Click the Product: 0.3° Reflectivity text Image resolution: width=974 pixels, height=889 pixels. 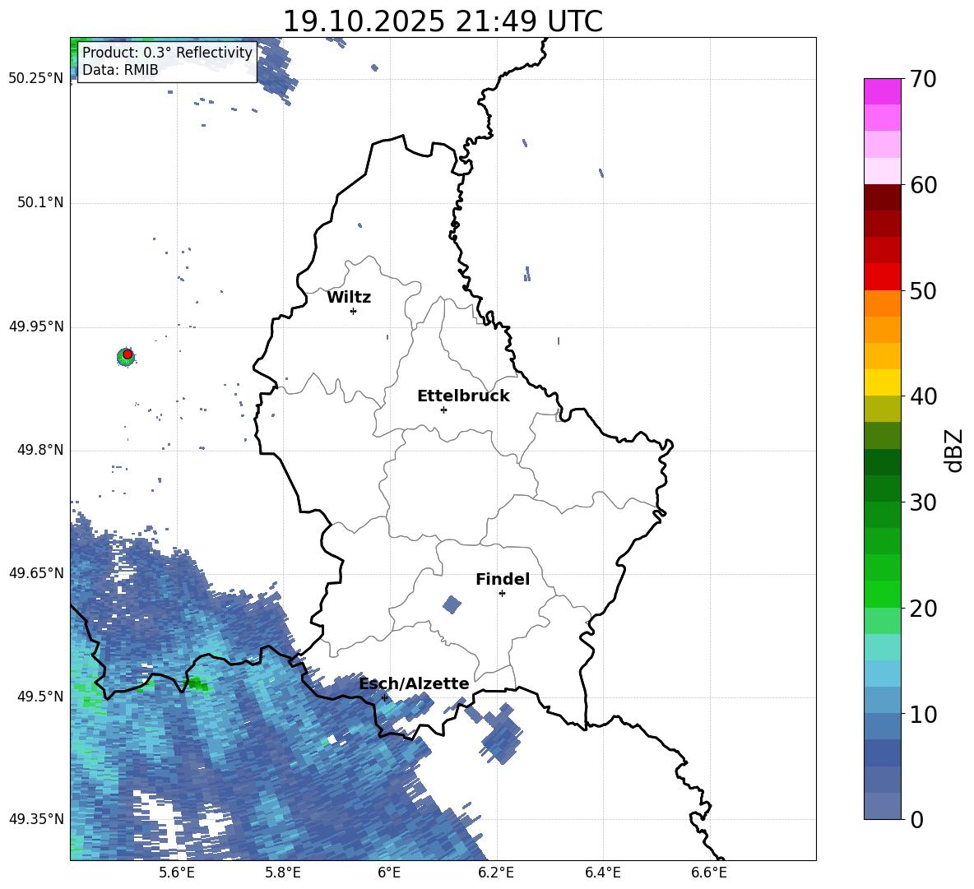pos(167,53)
